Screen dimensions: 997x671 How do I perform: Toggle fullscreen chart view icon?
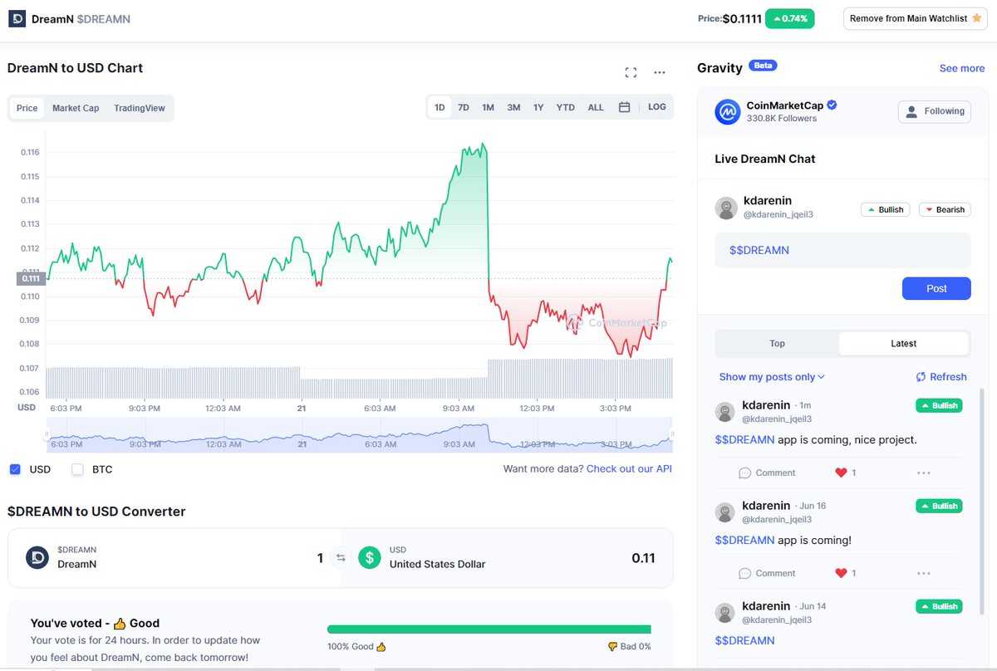click(x=631, y=72)
